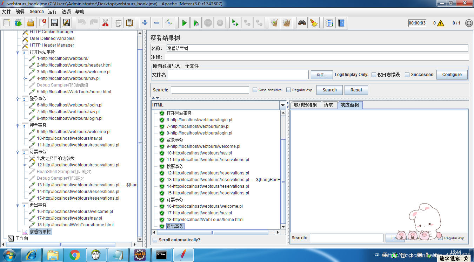
Task: Open the Search menu in menu bar
Action: tap(37, 12)
